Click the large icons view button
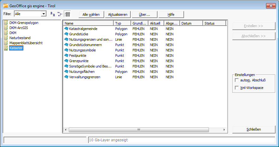Image resolution: width=279 pixels, height=147 pixels. tap(53, 14)
